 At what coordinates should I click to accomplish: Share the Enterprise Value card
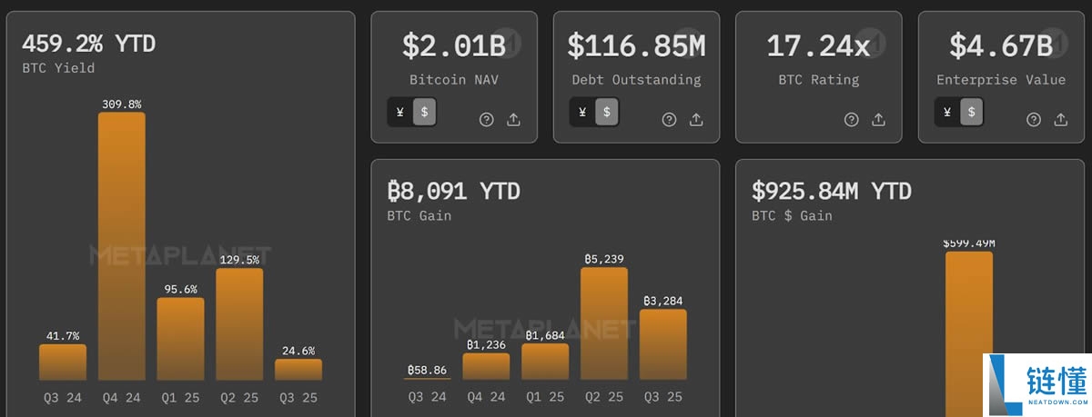1060,119
